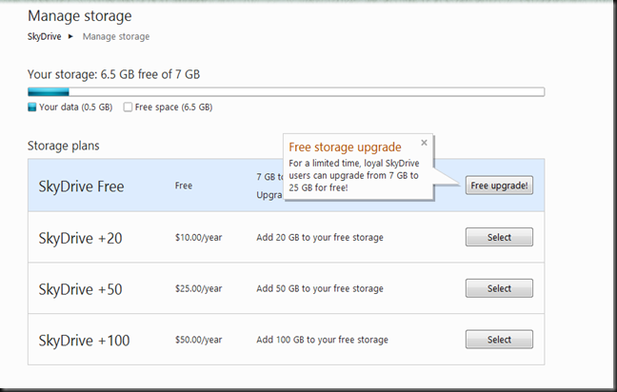Click the SkyDrive +100 plan name
Image resolution: width=617 pixels, height=392 pixels.
coord(83,340)
